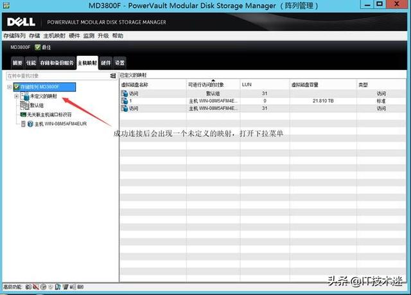Click the icon beside 未定义的映射
Viewport: 411px width, 295px height.
25,96
